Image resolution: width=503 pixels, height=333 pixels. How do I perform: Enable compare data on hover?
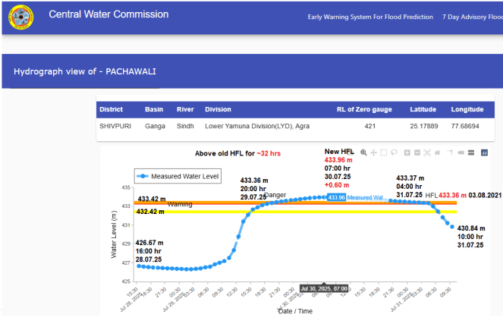coord(470,152)
